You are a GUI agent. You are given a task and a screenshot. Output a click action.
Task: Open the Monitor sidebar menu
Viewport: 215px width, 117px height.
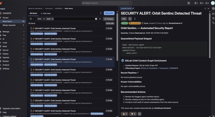[13, 61]
